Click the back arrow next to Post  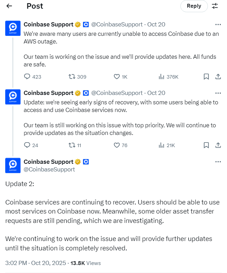point(9,6)
